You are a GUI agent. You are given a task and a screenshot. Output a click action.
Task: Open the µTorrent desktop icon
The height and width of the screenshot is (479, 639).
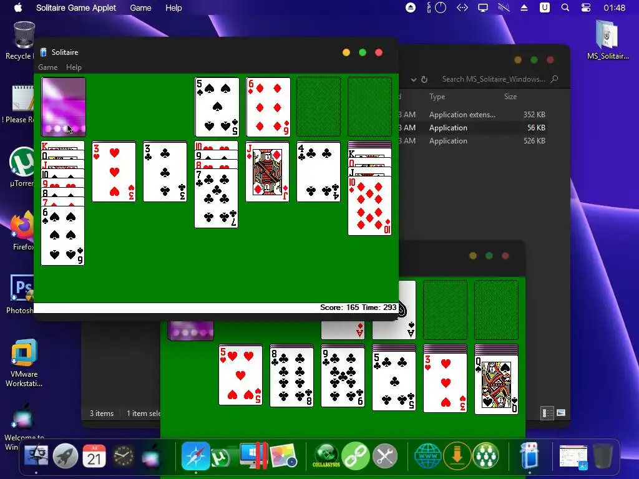pyautogui.click(x=22, y=167)
